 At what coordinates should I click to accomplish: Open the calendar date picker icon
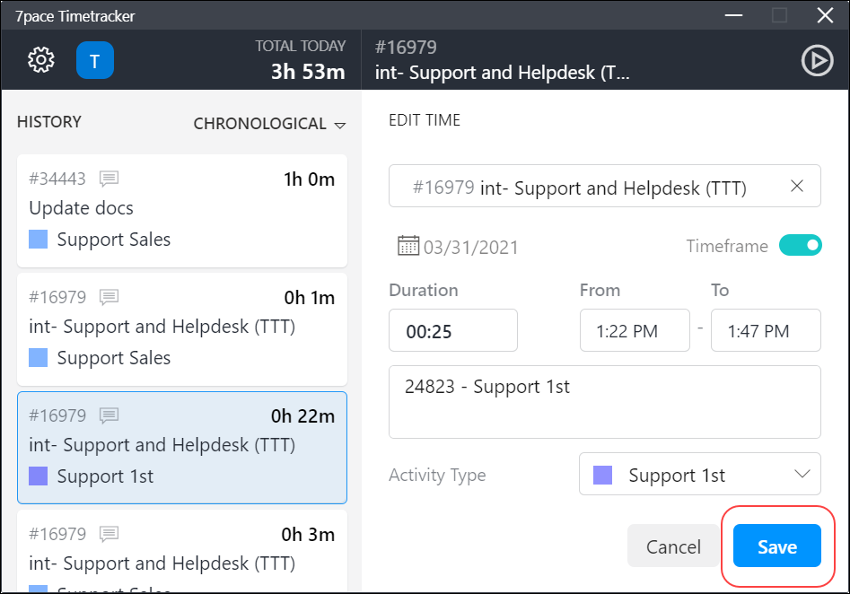coord(408,246)
